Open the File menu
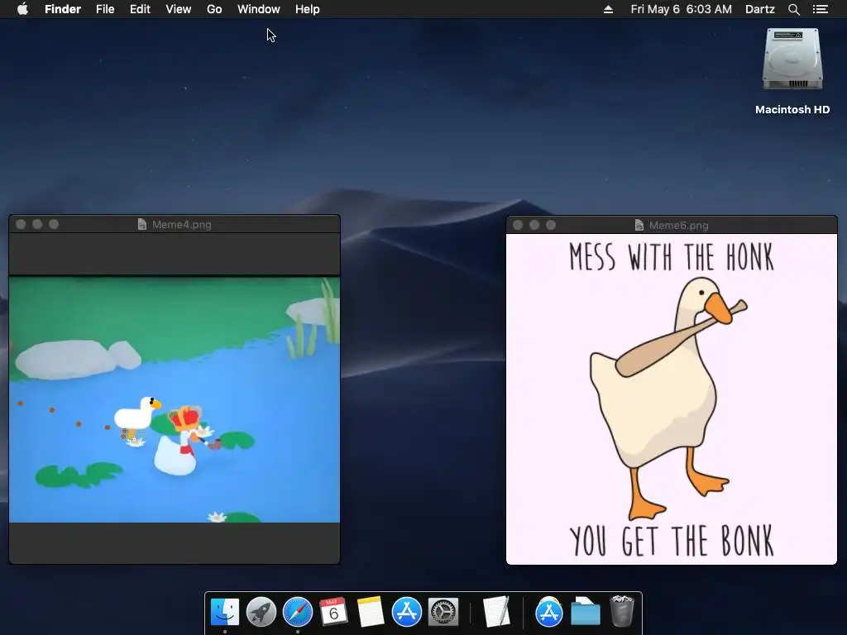Image resolution: width=847 pixels, height=635 pixels. [x=105, y=9]
